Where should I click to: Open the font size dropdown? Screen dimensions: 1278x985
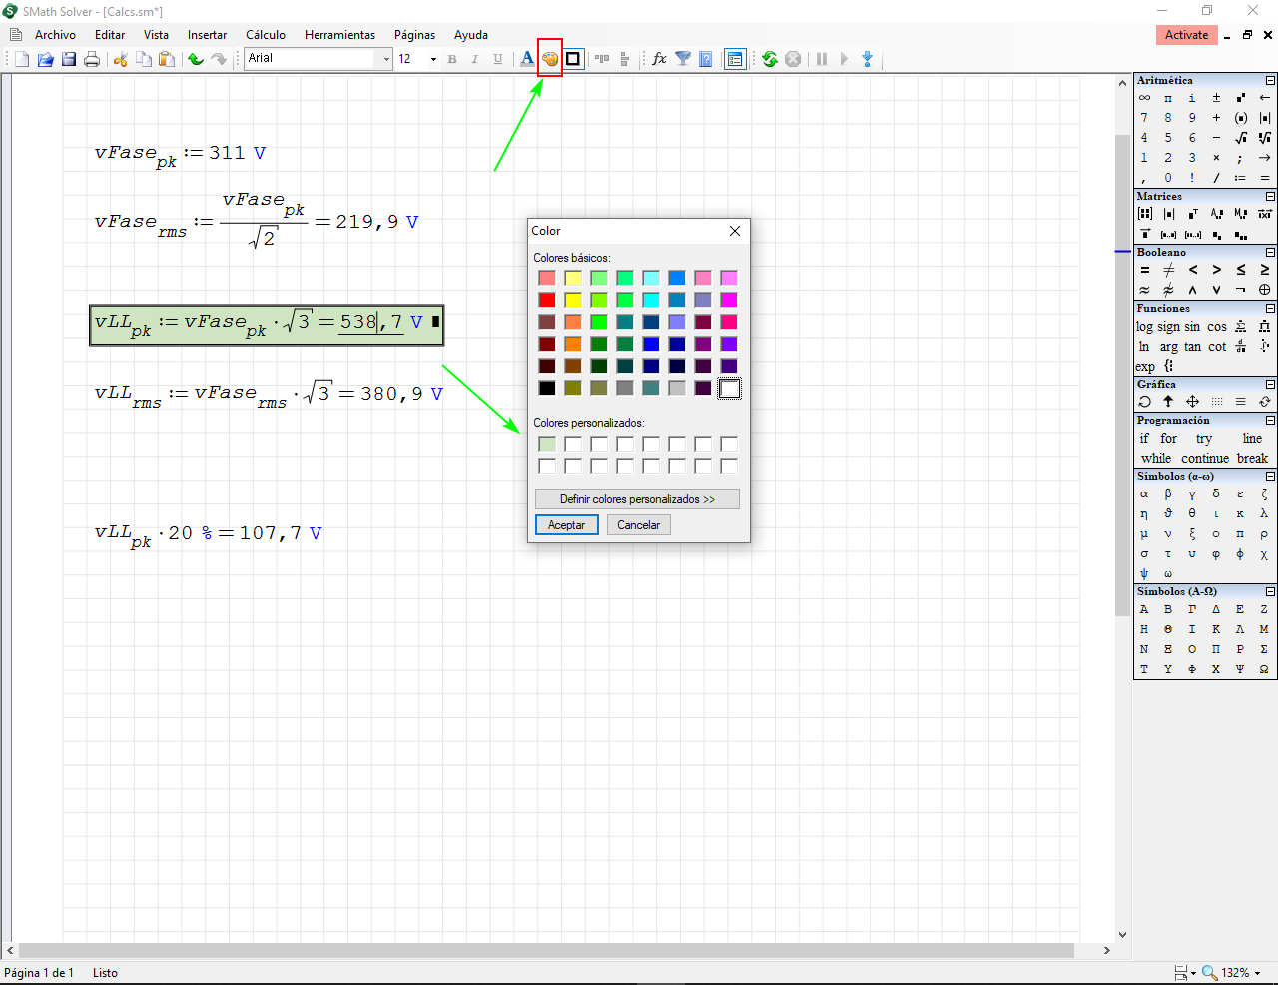pos(433,59)
